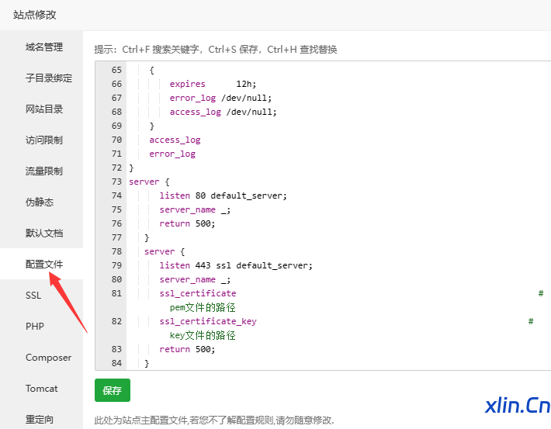Viewport: 551px width, 429px height.
Task: Click the green 保存 button
Action: pos(113,391)
